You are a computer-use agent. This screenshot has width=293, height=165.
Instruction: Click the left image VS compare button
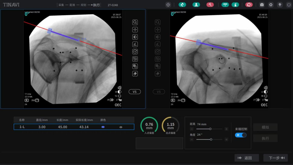pos(135,92)
